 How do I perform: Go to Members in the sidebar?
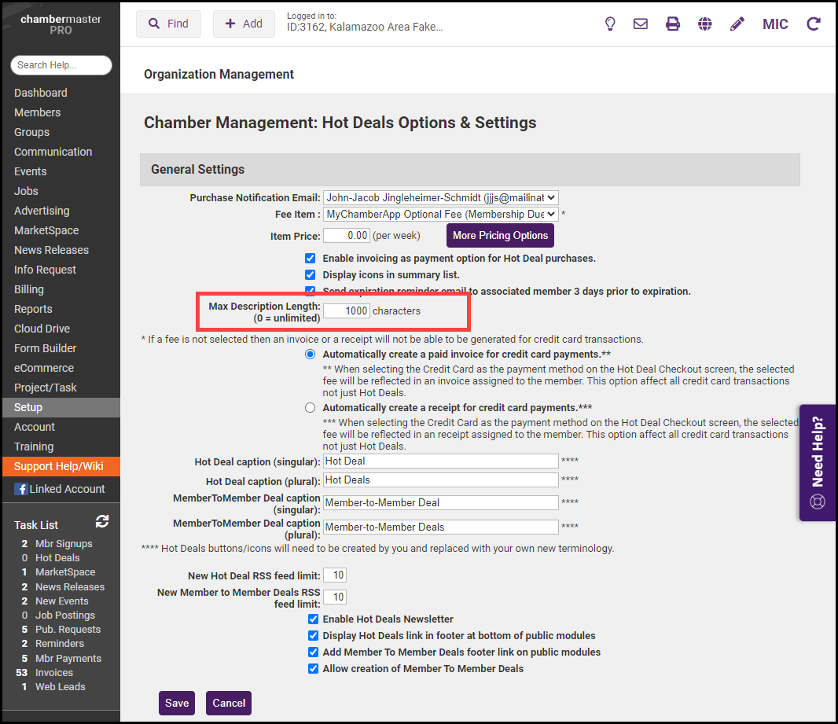(37, 112)
